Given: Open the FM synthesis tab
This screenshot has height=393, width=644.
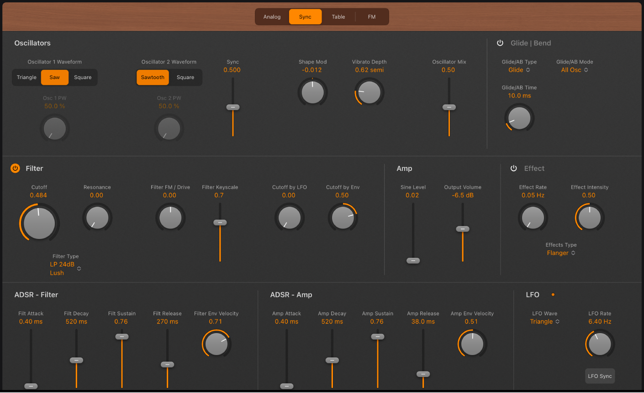Looking at the screenshot, I should (371, 16).
